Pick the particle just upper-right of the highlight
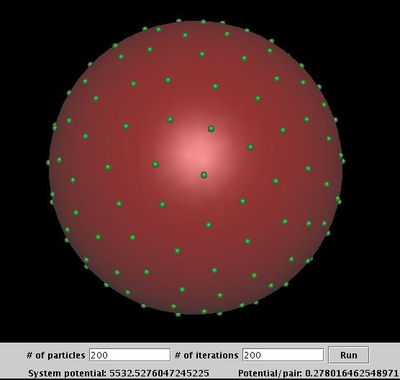The image size is (400, 380). click(211, 129)
